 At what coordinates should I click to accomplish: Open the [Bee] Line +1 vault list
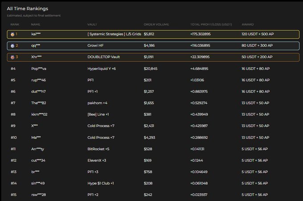[x=98, y=114]
